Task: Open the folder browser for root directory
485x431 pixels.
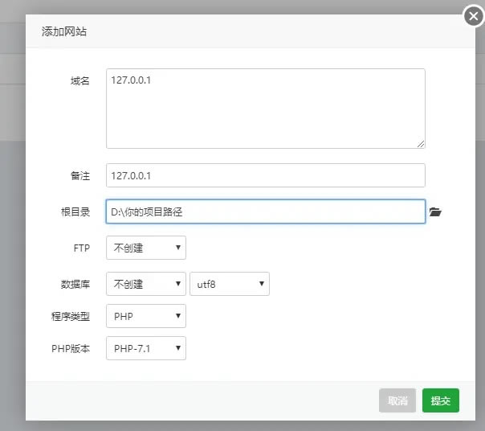Action: pos(435,212)
